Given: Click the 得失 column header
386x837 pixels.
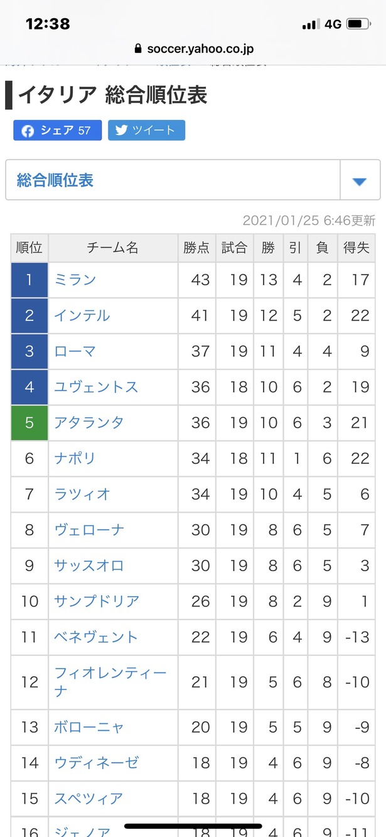Looking at the screenshot, I should (357, 248).
